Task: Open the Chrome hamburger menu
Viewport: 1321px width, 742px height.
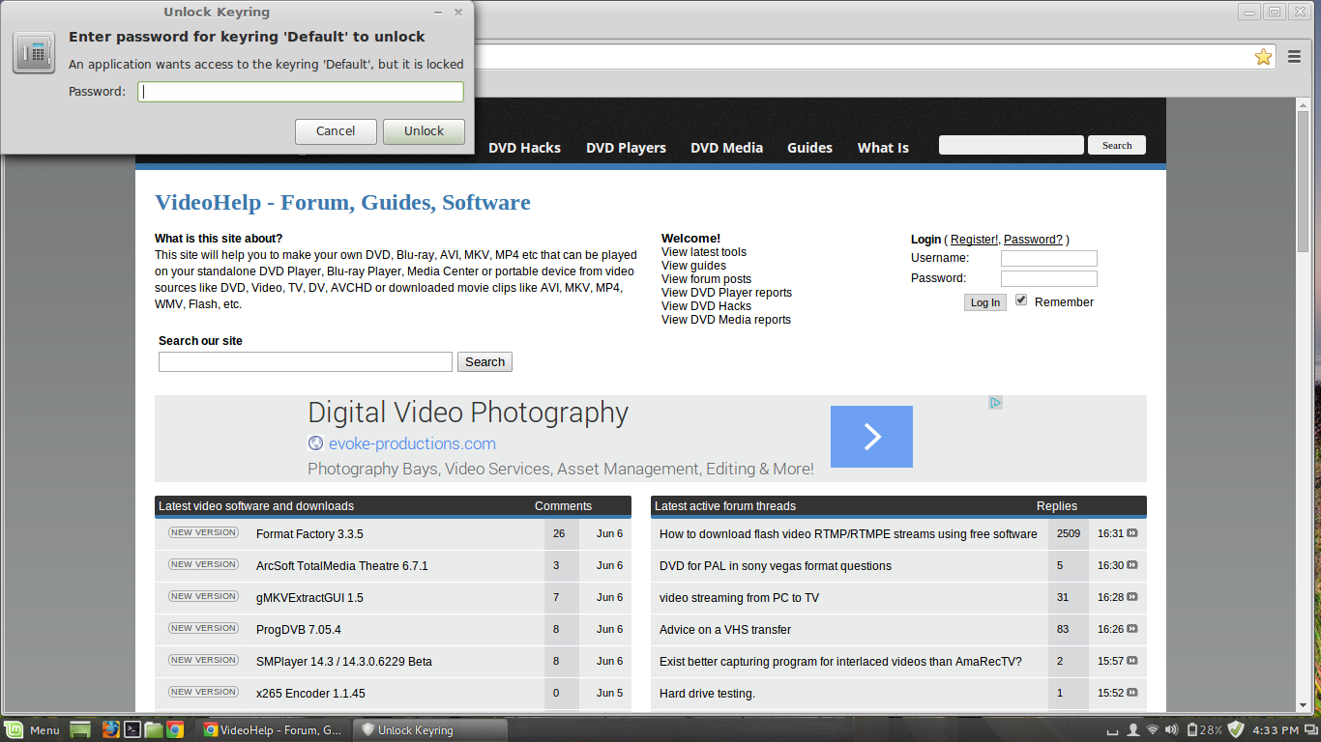Action: click(x=1294, y=57)
